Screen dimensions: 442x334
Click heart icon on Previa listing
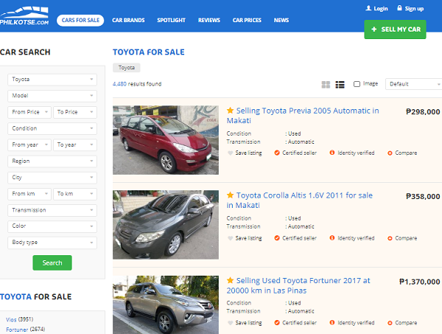pyautogui.click(x=231, y=153)
